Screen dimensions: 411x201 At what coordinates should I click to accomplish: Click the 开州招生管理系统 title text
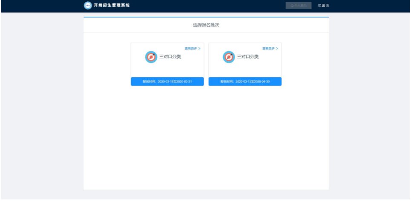coord(112,6)
